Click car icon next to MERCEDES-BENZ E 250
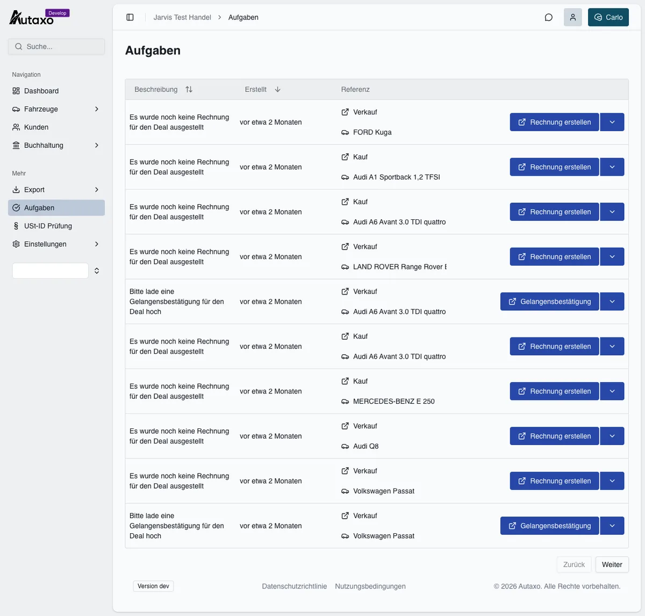The height and width of the screenshot is (616, 645). [x=345, y=402]
